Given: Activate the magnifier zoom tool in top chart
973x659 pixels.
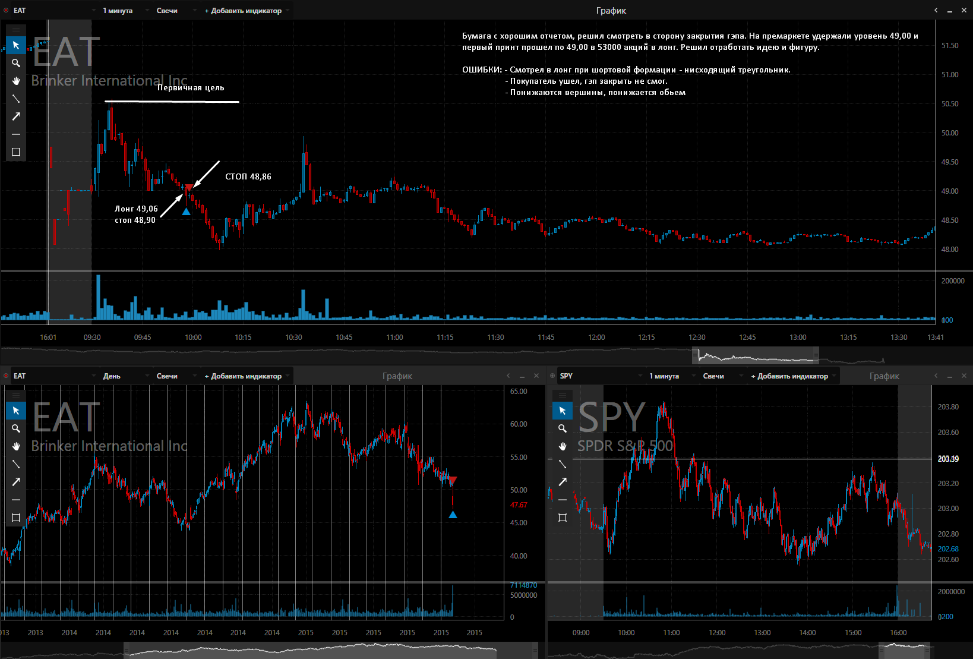Looking at the screenshot, I should (x=16, y=63).
